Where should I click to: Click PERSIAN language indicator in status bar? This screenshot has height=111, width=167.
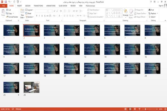pyautogui.click(x=18, y=109)
